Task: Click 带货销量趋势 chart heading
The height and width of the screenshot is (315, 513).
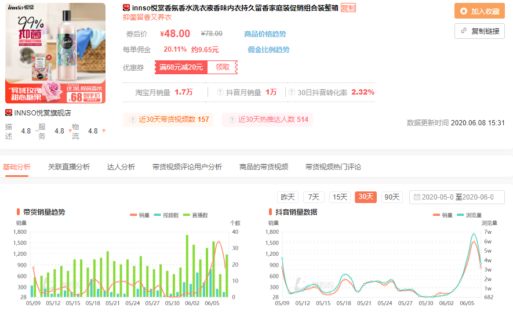Action: [x=44, y=212]
